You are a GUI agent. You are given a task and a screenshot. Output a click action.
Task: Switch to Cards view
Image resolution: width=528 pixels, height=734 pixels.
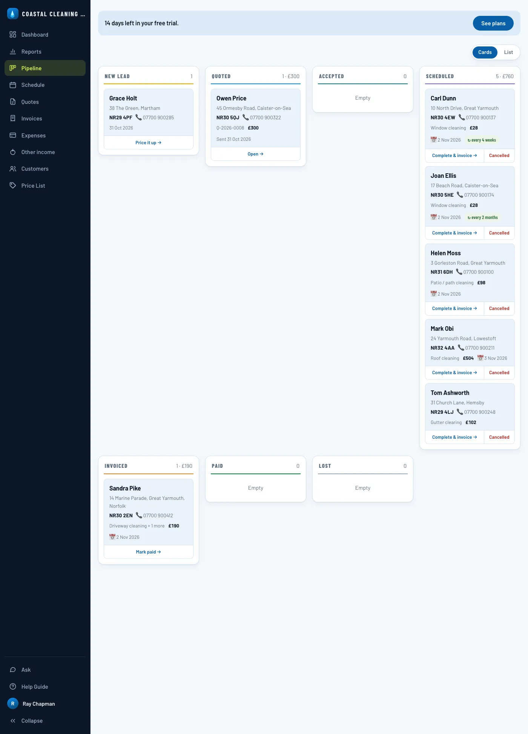click(485, 52)
